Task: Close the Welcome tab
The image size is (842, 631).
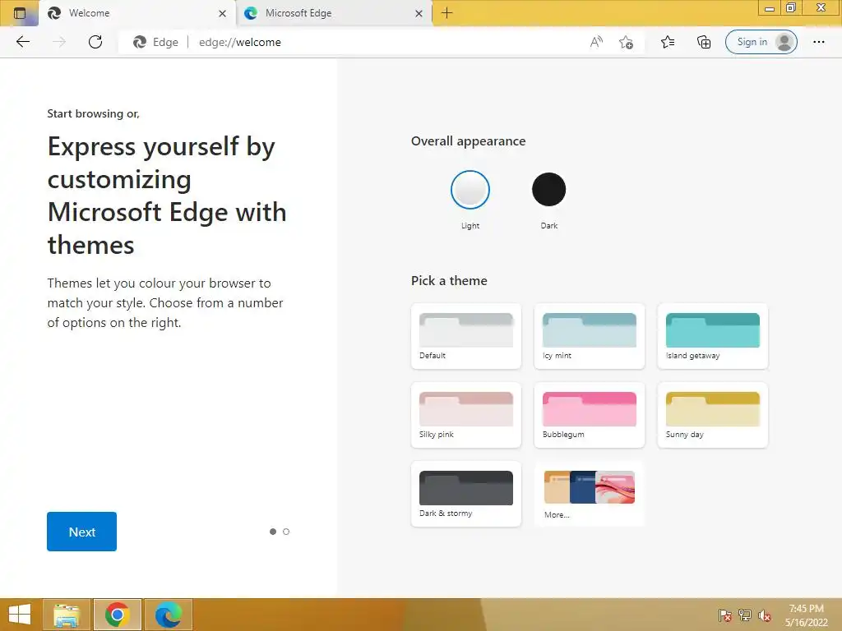Action: click(222, 13)
